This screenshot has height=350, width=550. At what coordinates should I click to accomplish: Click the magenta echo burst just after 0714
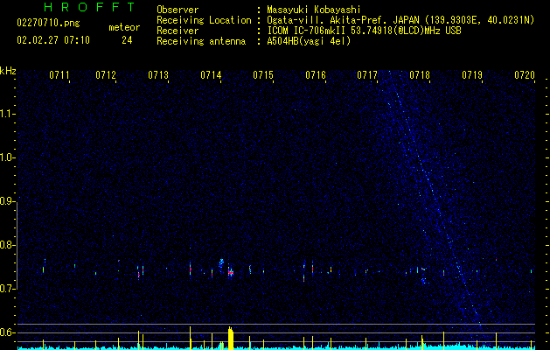231,272
